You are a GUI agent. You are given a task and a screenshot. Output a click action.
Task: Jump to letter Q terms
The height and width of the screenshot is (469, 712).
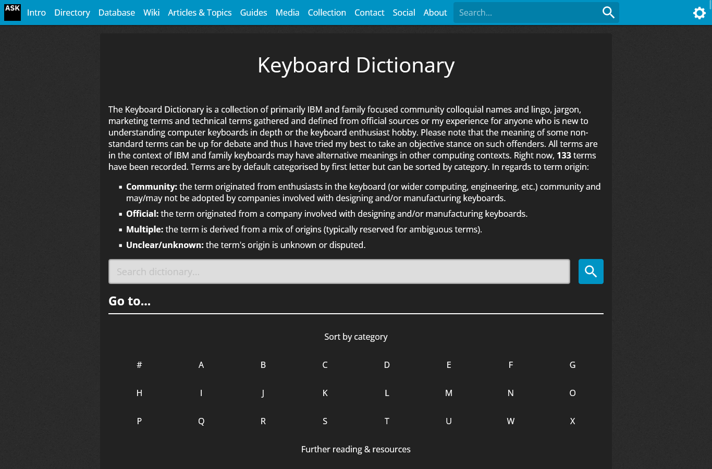[x=201, y=421]
